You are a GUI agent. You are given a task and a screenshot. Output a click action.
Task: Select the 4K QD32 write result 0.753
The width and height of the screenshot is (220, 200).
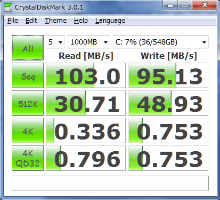(168, 158)
